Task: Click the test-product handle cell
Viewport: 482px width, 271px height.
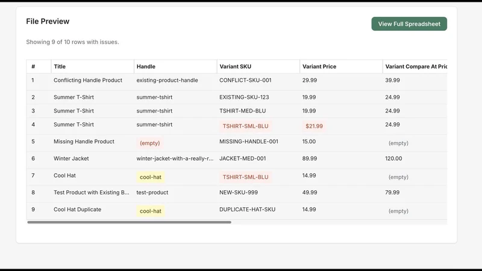Action: 152,192
